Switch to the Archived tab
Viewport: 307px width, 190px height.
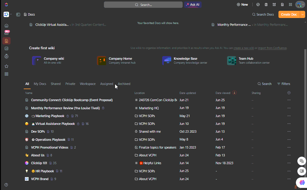[124, 84]
